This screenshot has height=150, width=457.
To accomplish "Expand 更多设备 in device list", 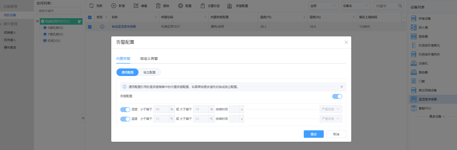I will (x=437, y=116).
